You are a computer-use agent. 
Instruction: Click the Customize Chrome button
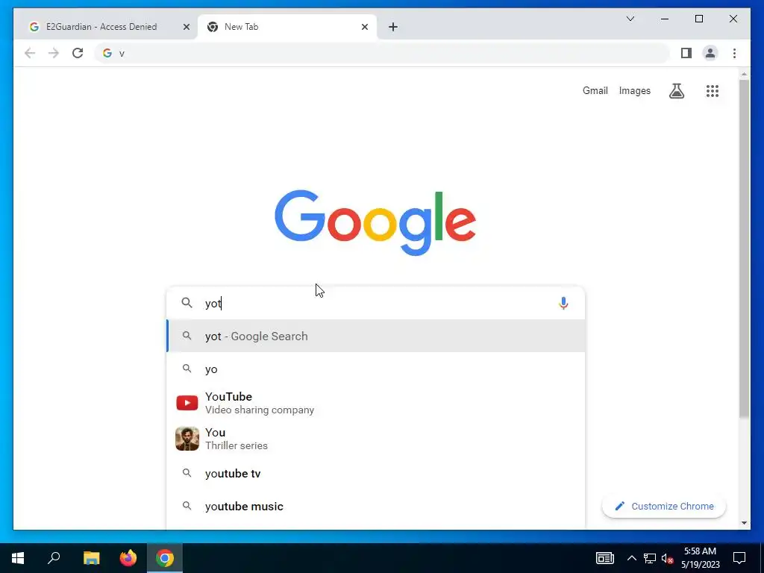663,507
